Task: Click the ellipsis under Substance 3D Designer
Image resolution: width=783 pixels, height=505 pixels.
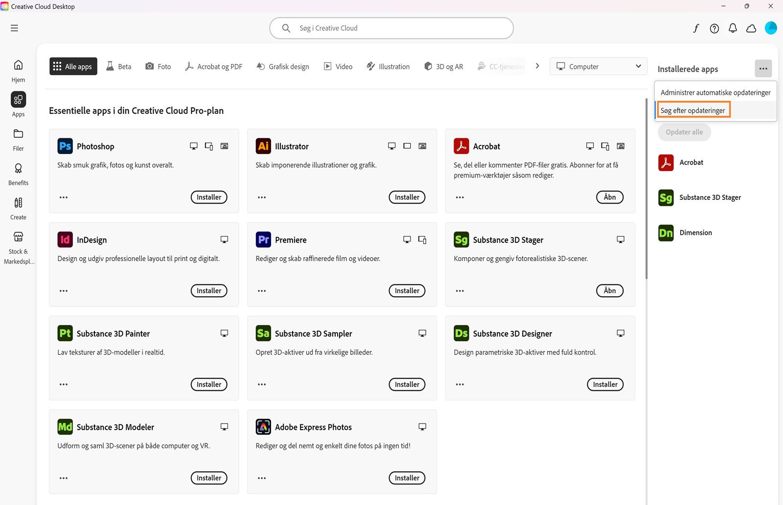Action: (x=460, y=384)
